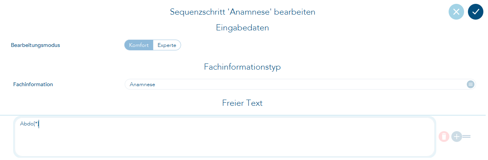Select the Fachinformationstyp section heading
The height and width of the screenshot is (160, 488).
[x=242, y=67]
